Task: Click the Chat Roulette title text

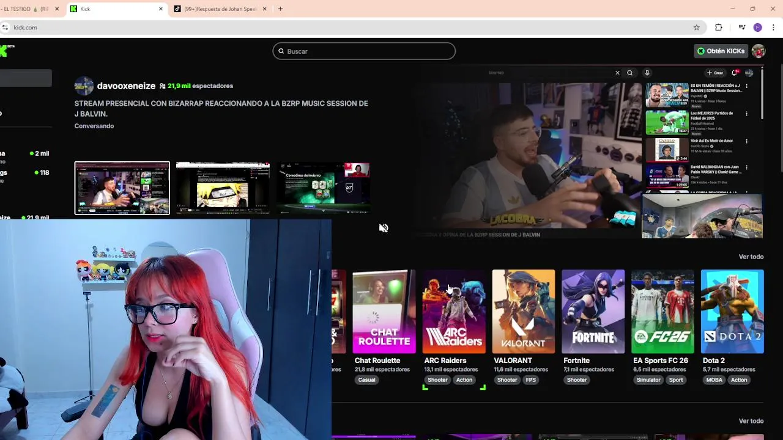Action: click(x=377, y=361)
